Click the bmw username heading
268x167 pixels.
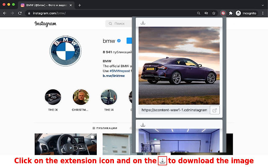(x=109, y=41)
